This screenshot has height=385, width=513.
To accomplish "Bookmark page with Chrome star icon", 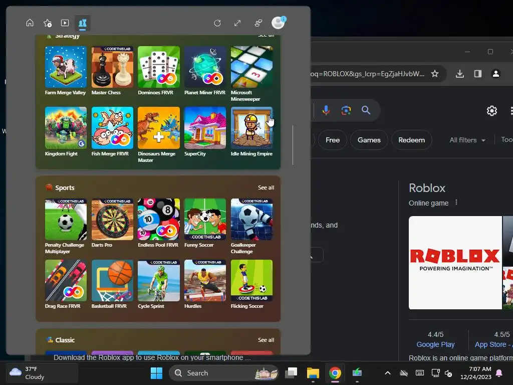I will coord(434,74).
